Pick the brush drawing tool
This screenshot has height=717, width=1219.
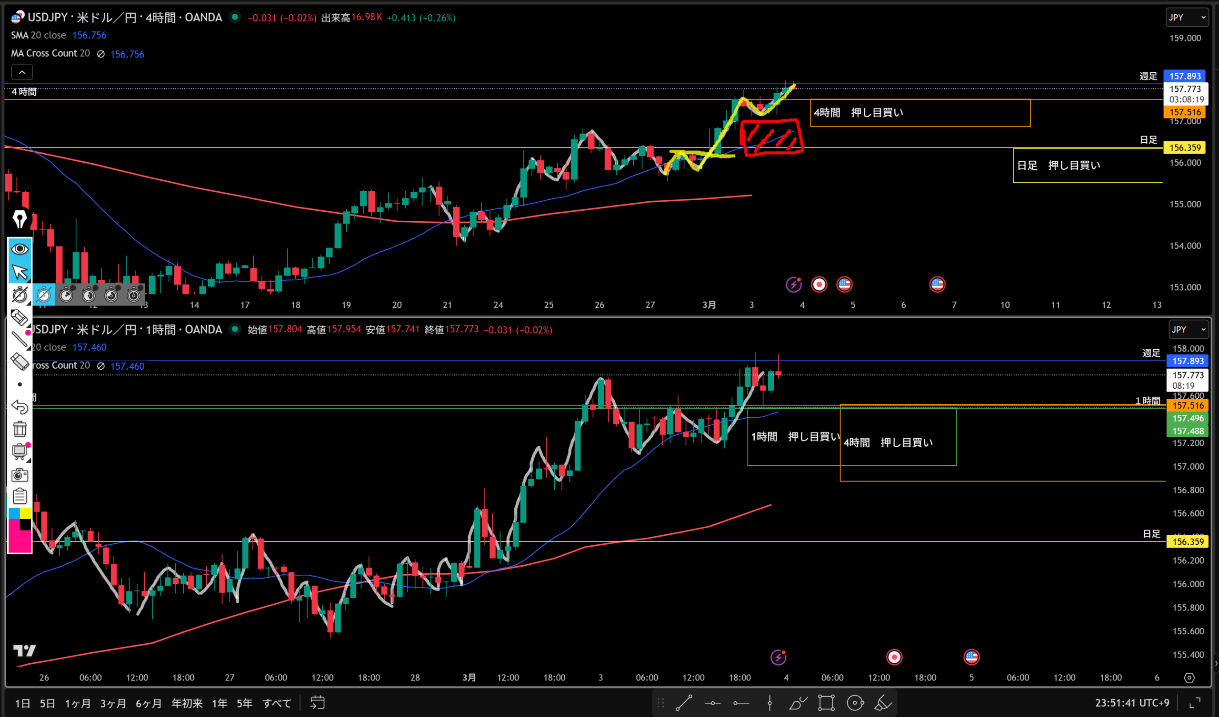(798, 703)
